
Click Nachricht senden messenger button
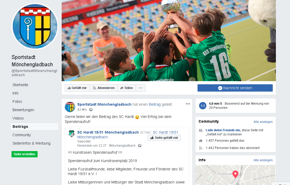(x=235, y=88)
